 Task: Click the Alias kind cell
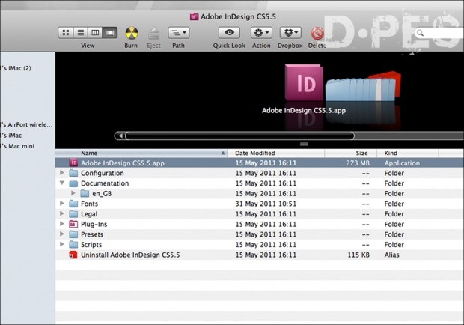pyautogui.click(x=392, y=255)
